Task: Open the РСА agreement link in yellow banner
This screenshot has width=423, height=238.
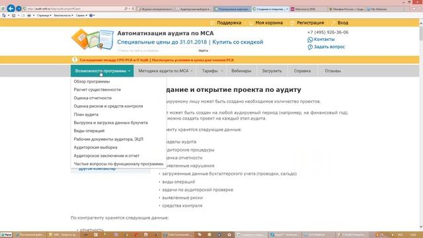Action: coord(157,60)
